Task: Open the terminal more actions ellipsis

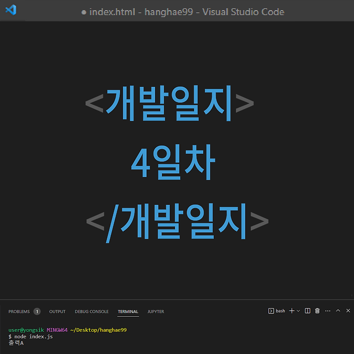Action: pyautogui.click(x=328, y=311)
